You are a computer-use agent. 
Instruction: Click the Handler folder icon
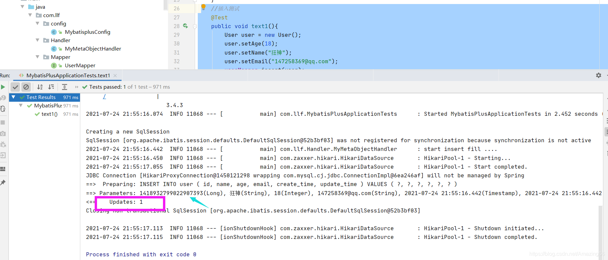pyautogui.click(x=46, y=40)
